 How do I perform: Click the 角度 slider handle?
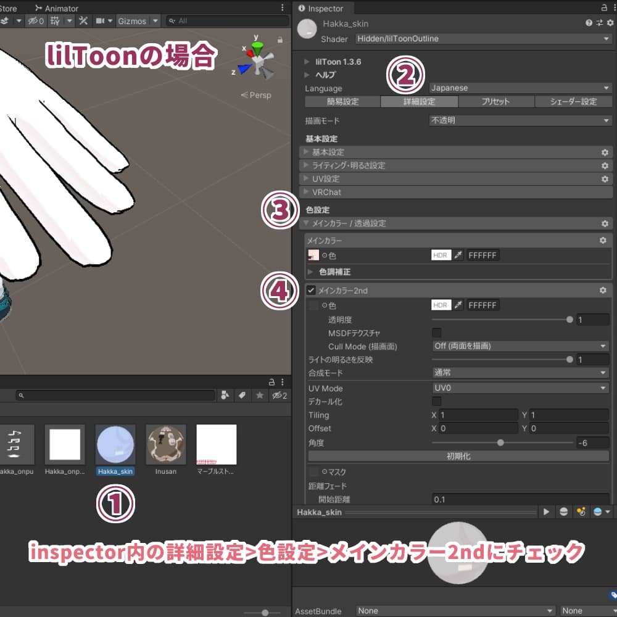pos(500,442)
